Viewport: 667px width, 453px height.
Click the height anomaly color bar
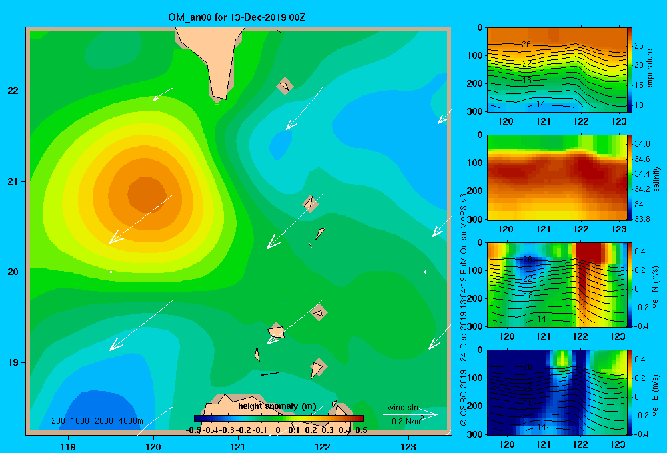(279, 418)
